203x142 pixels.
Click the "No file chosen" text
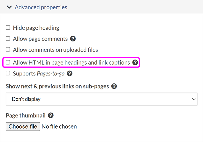(59, 126)
